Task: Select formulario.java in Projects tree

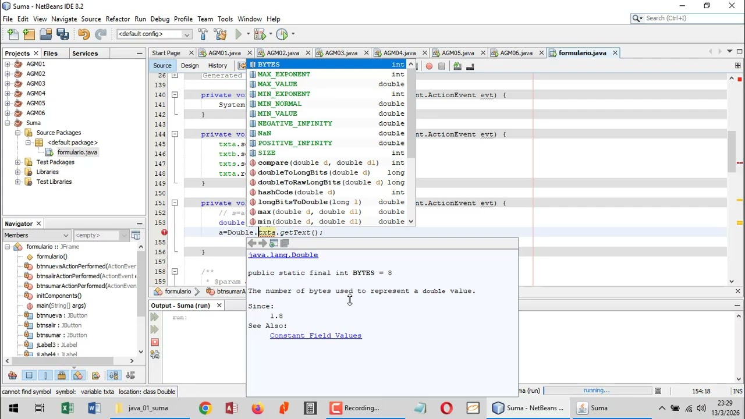Action: 77,152
